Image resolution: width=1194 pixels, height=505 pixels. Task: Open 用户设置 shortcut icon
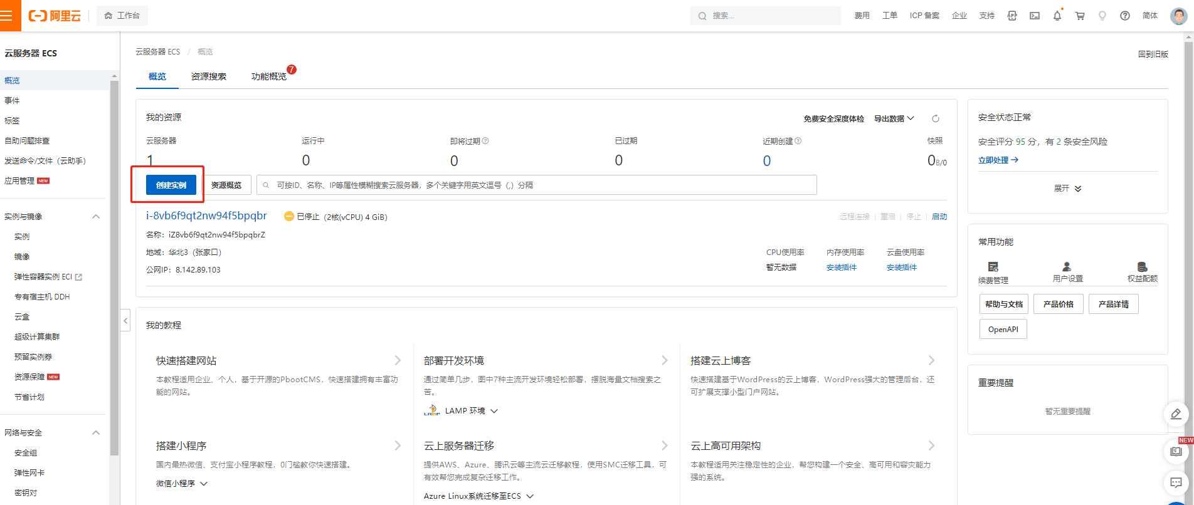point(1067,267)
